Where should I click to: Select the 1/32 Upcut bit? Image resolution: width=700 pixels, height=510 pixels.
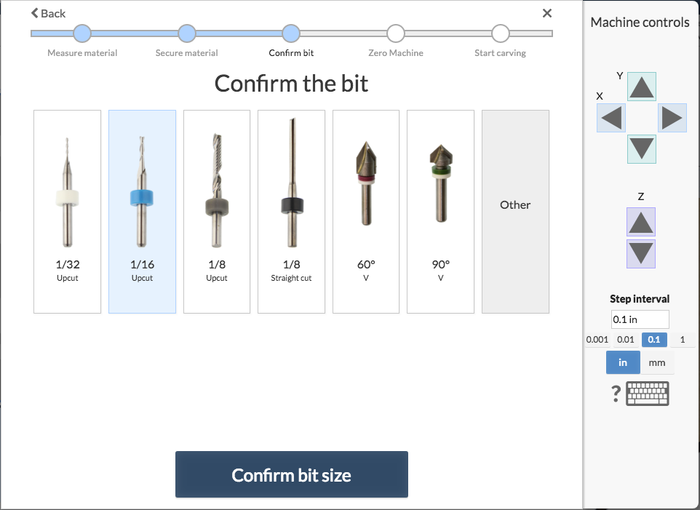[67, 212]
